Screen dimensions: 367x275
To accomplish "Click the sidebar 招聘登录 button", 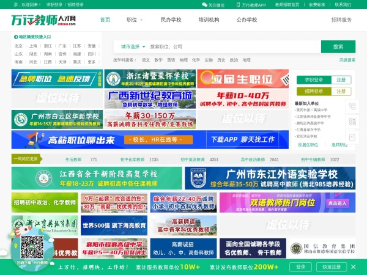I will coord(314,92).
